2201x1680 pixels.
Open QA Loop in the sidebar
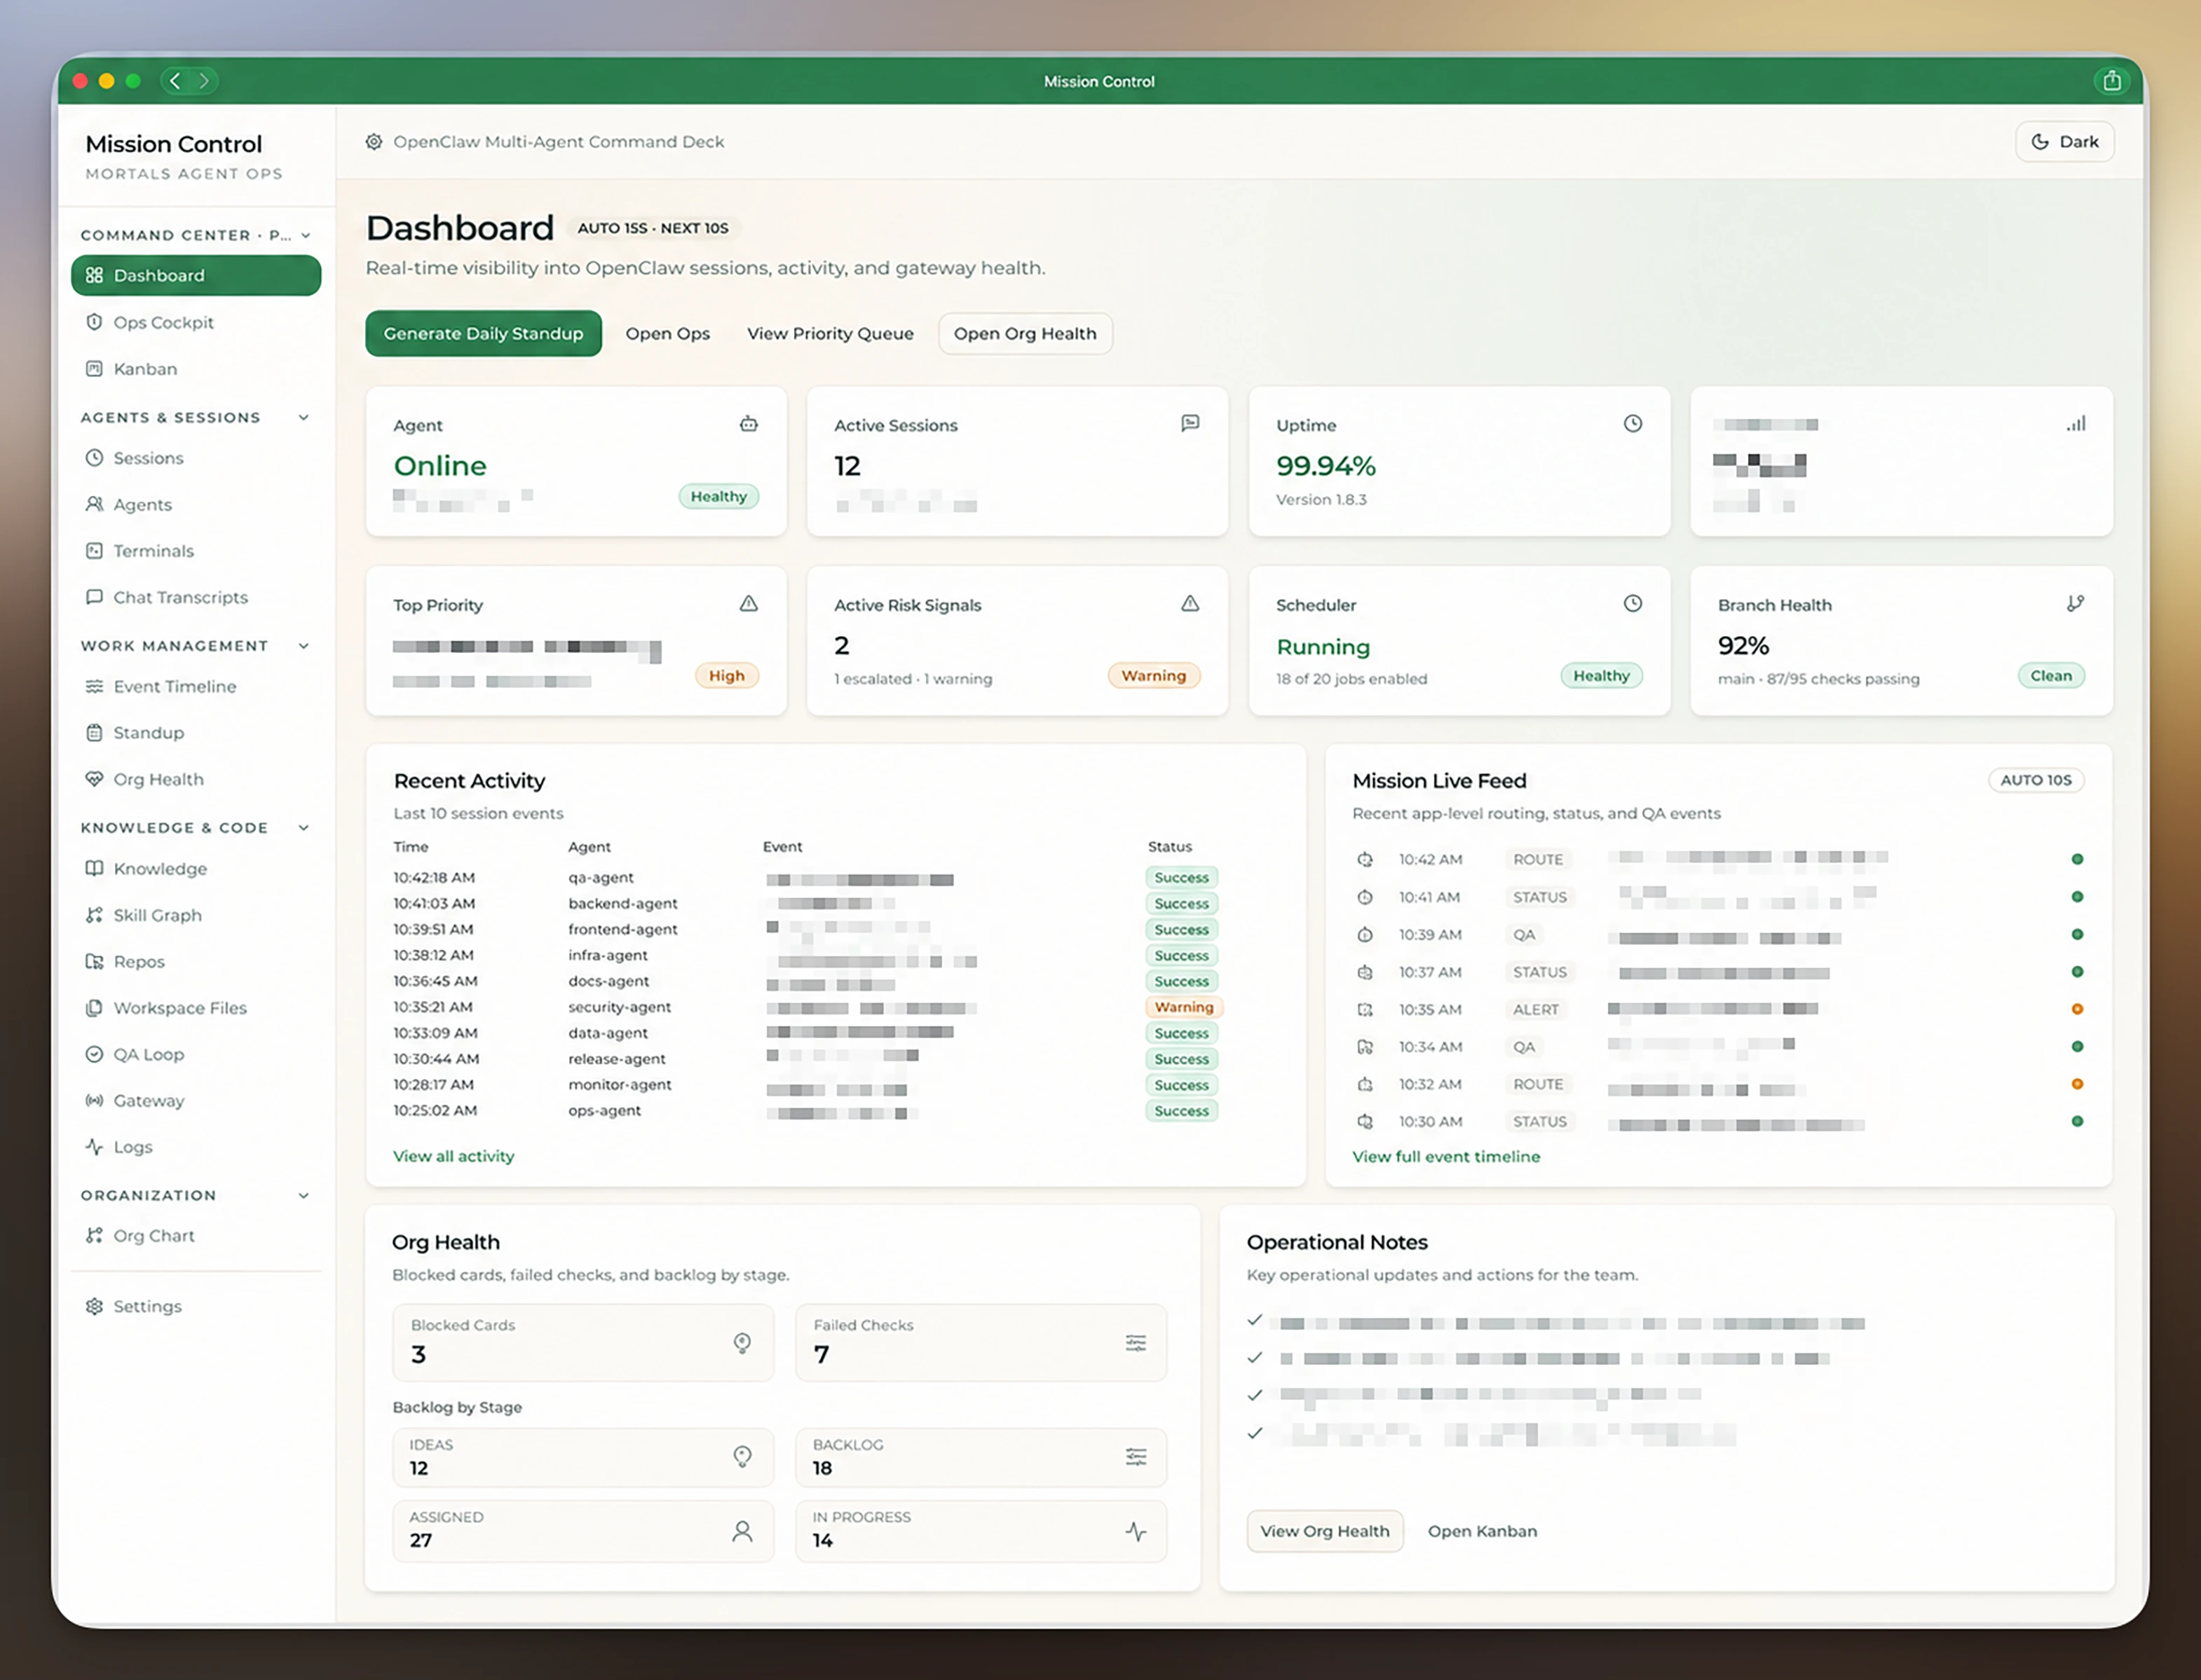(x=196, y=1054)
